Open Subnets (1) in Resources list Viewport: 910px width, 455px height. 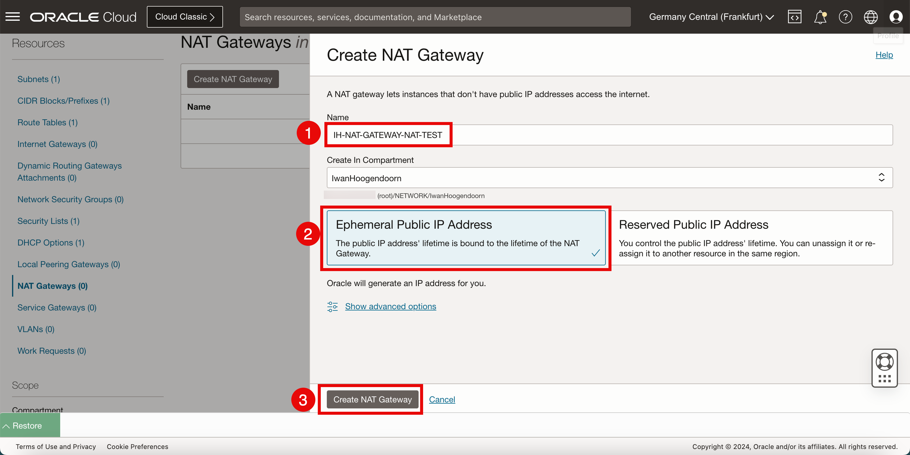point(39,79)
